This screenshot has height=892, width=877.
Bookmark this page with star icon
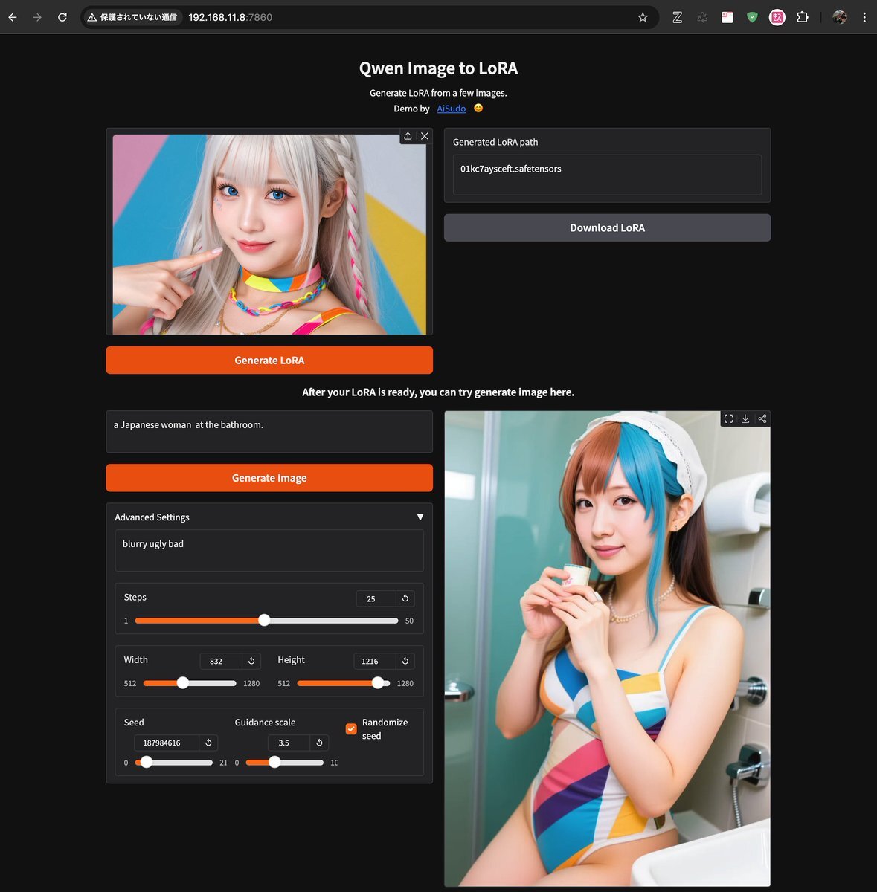(x=643, y=17)
